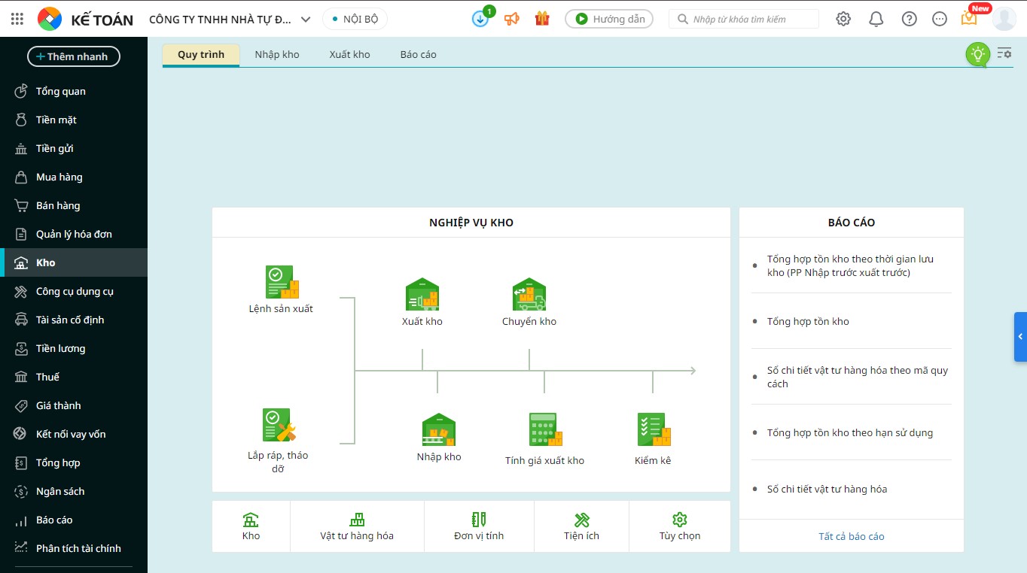The image size is (1027, 573).
Task: Open Tổng hợp tồn kho theo hạn sử dụng
Action: (x=850, y=432)
